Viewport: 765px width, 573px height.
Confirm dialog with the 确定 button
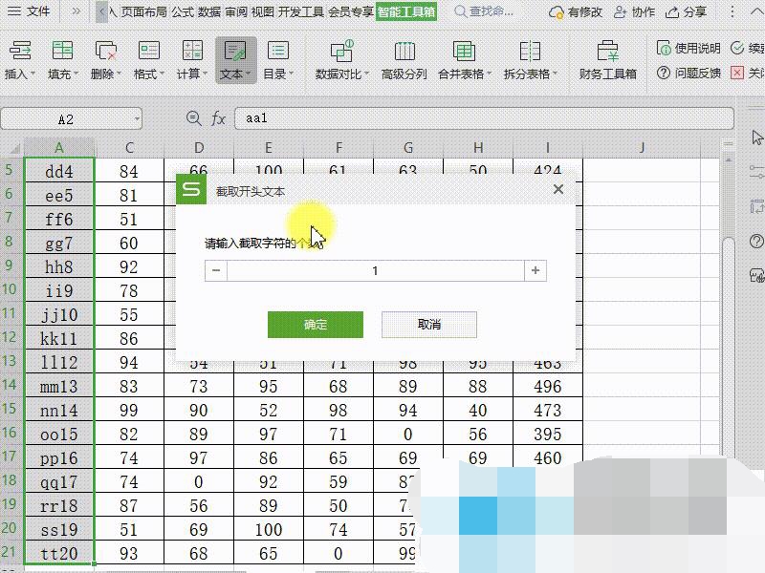(315, 325)
